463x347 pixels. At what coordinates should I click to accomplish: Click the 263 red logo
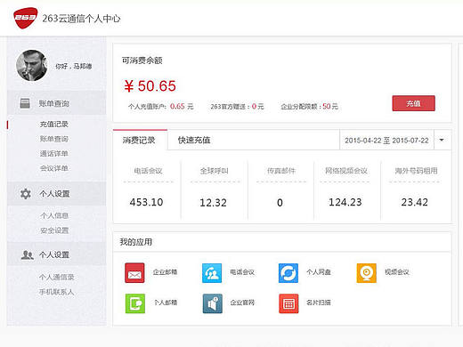coord(25,19)
